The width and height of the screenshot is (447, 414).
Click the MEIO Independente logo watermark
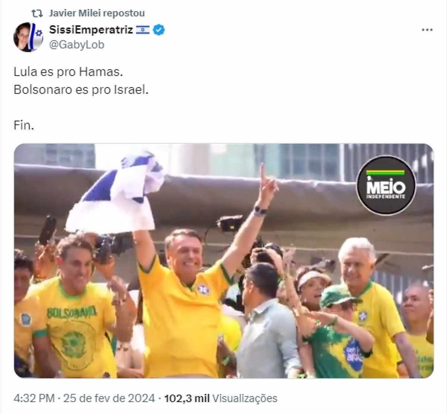pos(386,185)
